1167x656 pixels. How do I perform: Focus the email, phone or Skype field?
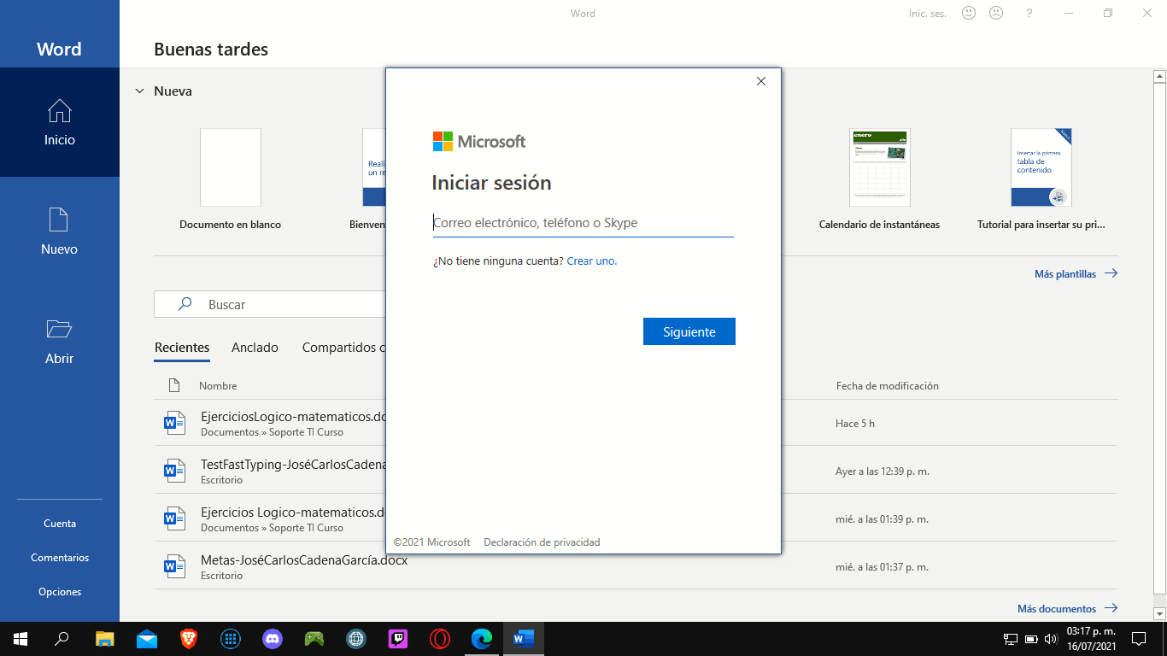point(583,223)
